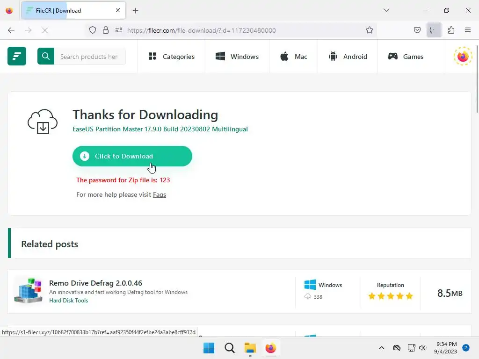
Task: Click the Remo Drive Defrag reputation stars
Action: [x=391, y=296]
